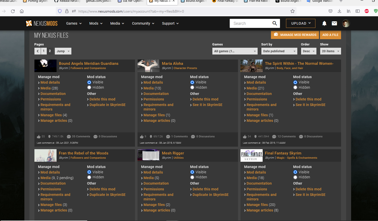The width and height of the screenshot is (378, 221).
Task: Click the search magnifier icon
Action: (275, 23)
